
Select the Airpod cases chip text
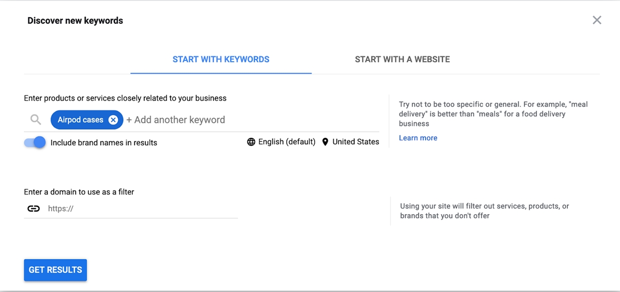80,120
